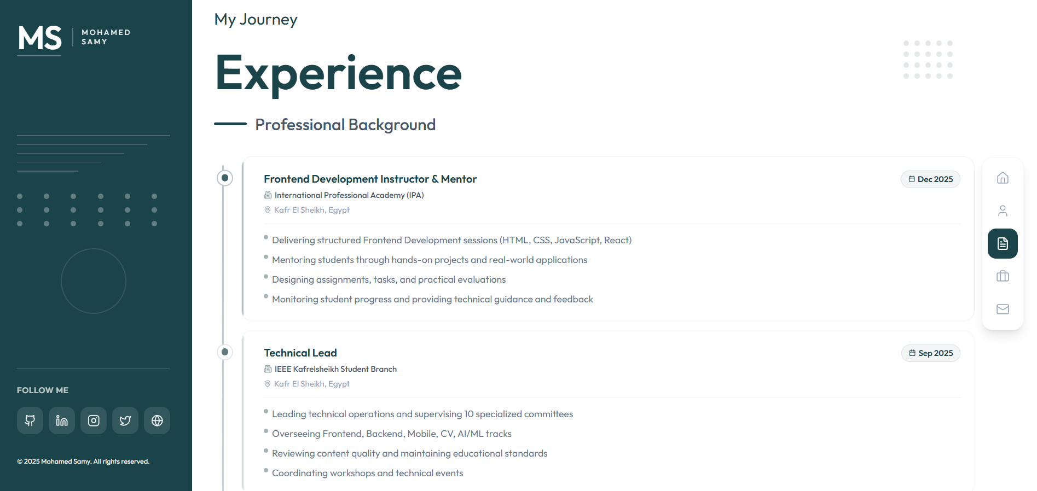Click International Professional Academy (IPA) text
This screenshot has height=491, width=1037.
349,195
